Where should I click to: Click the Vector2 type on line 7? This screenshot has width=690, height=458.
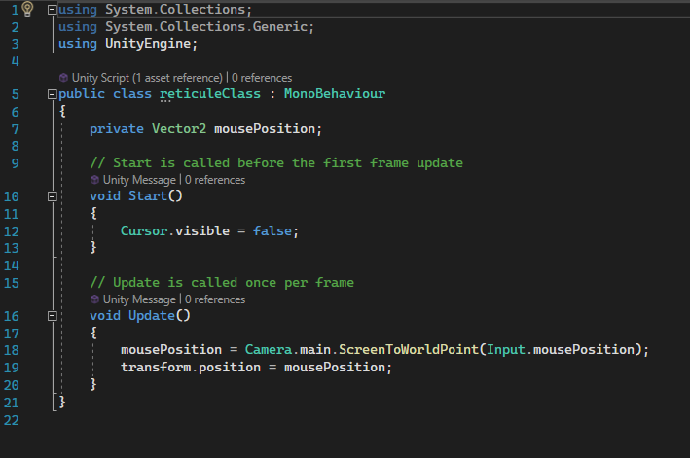[178, 128]
